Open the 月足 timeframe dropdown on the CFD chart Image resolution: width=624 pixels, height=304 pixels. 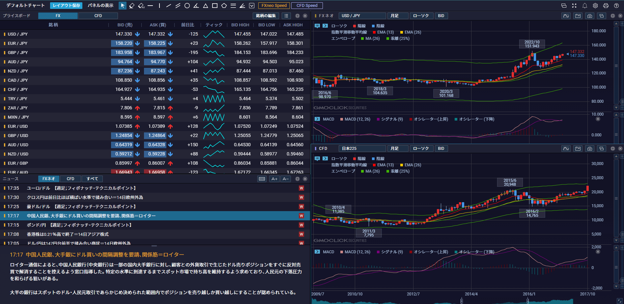pos(398,148)
